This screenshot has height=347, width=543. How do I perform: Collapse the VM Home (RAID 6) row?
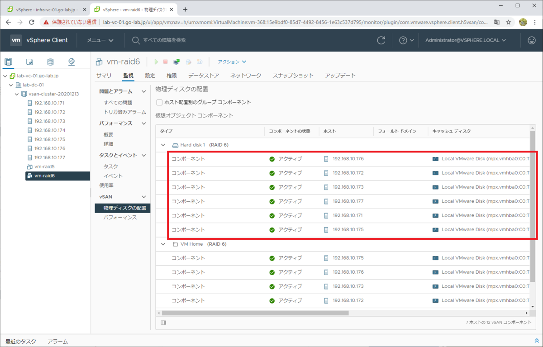(163, 244)
